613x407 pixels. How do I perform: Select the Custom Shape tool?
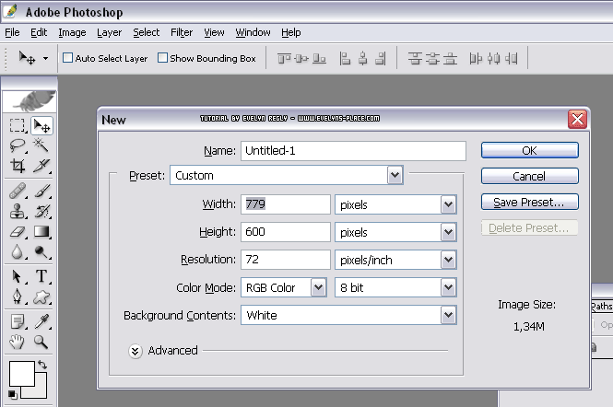click(41, 297)
